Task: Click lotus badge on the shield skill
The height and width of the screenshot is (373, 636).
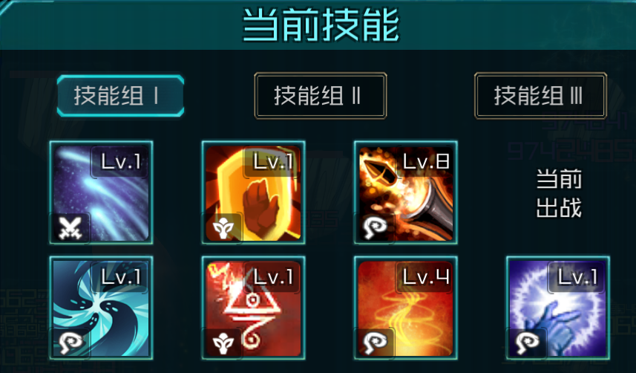Action: pyautogui.click(x=223, y=227)
